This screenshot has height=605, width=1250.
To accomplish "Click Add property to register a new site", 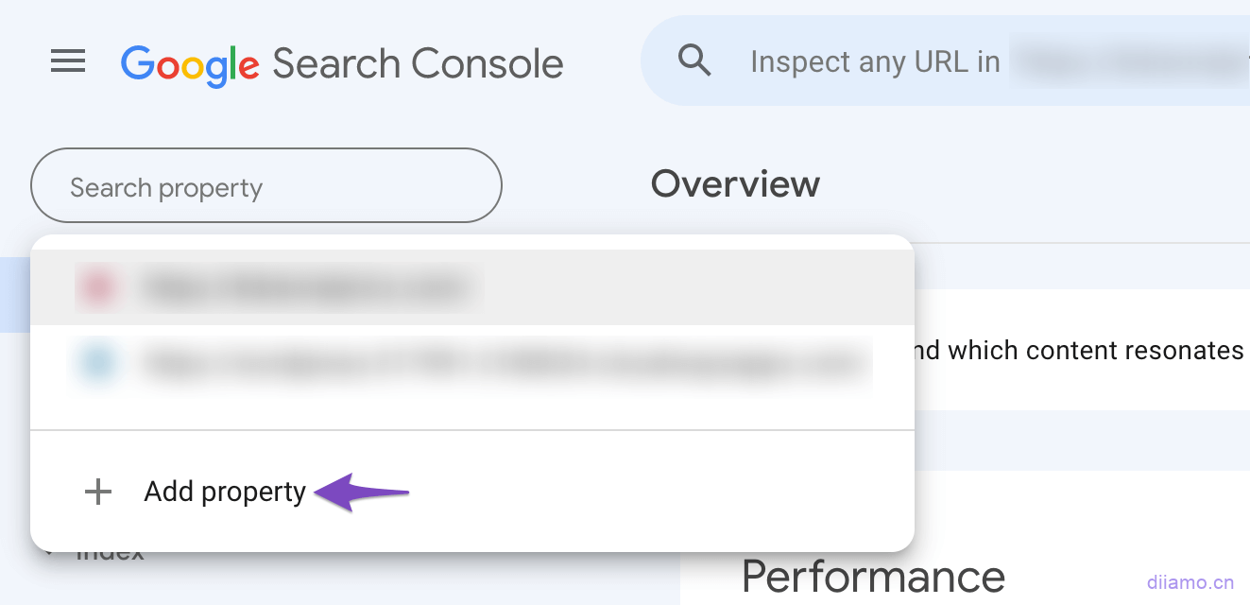I will coord(224,492).
